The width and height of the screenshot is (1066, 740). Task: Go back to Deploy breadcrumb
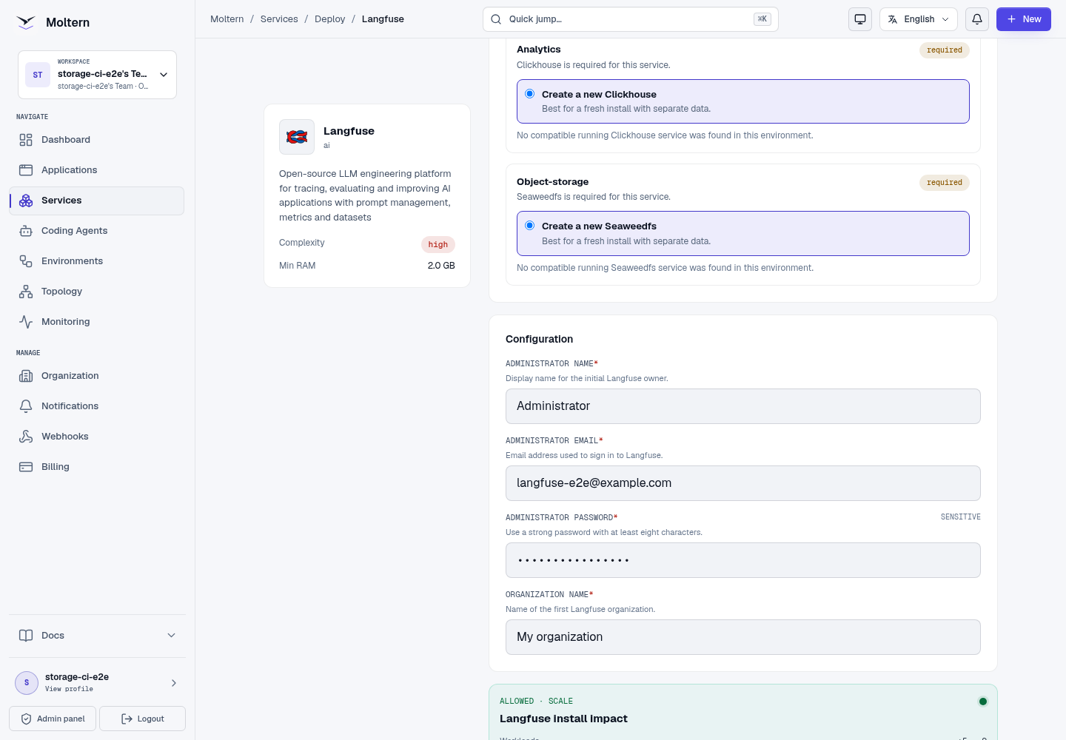[x=329, y=19]
